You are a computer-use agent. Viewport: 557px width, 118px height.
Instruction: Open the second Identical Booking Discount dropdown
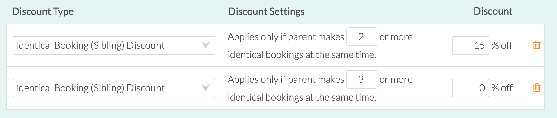114,88
